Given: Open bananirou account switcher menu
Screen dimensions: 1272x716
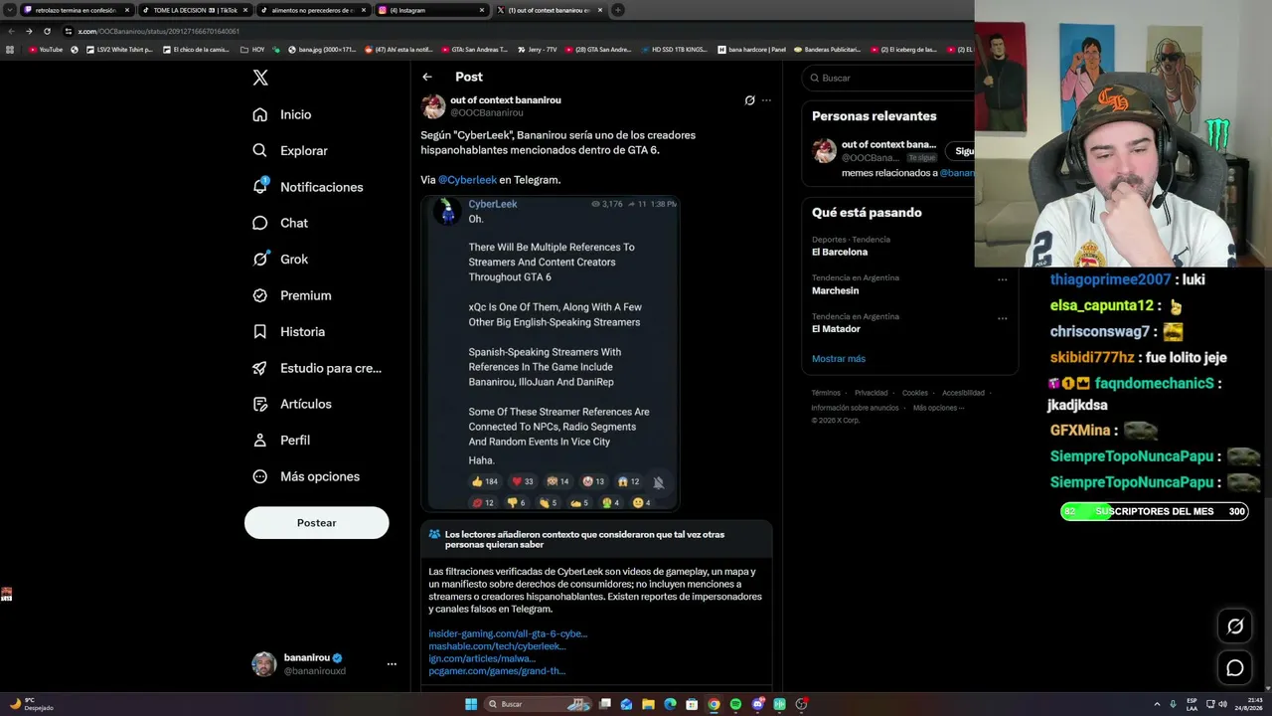Looking at the screenshot, I should tap(392, 664).
